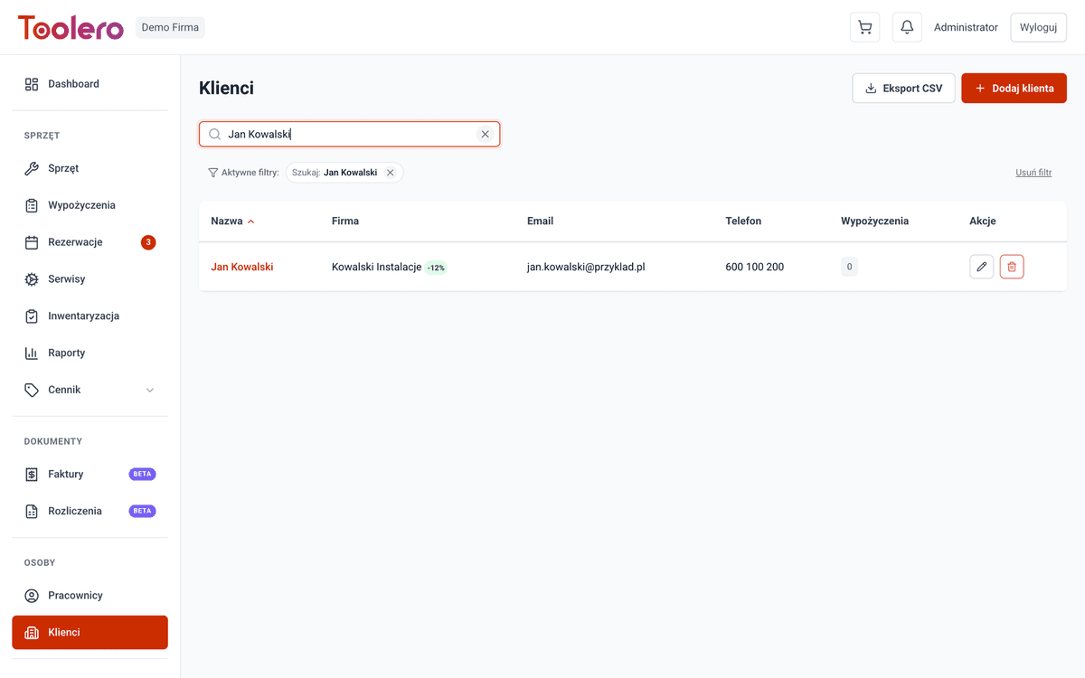The height and width of the screenshot is (678, 1085).
Task: Click the Email column header
Action: pos(540,221)
